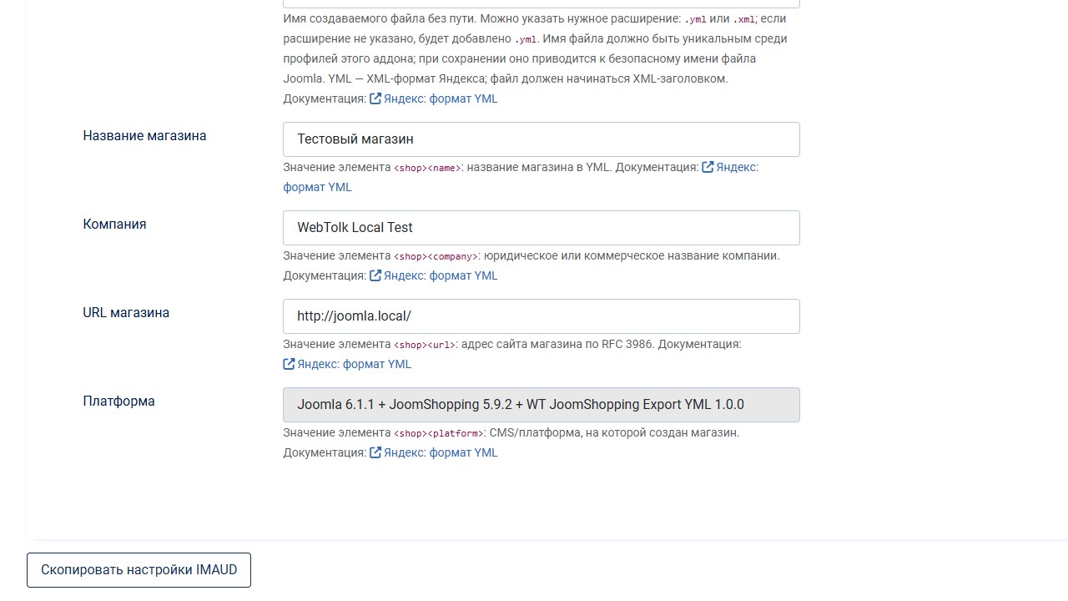
Task: Open 'Яндекс: формат YML' link under file name hint
Action: click(x=441, y=98)
